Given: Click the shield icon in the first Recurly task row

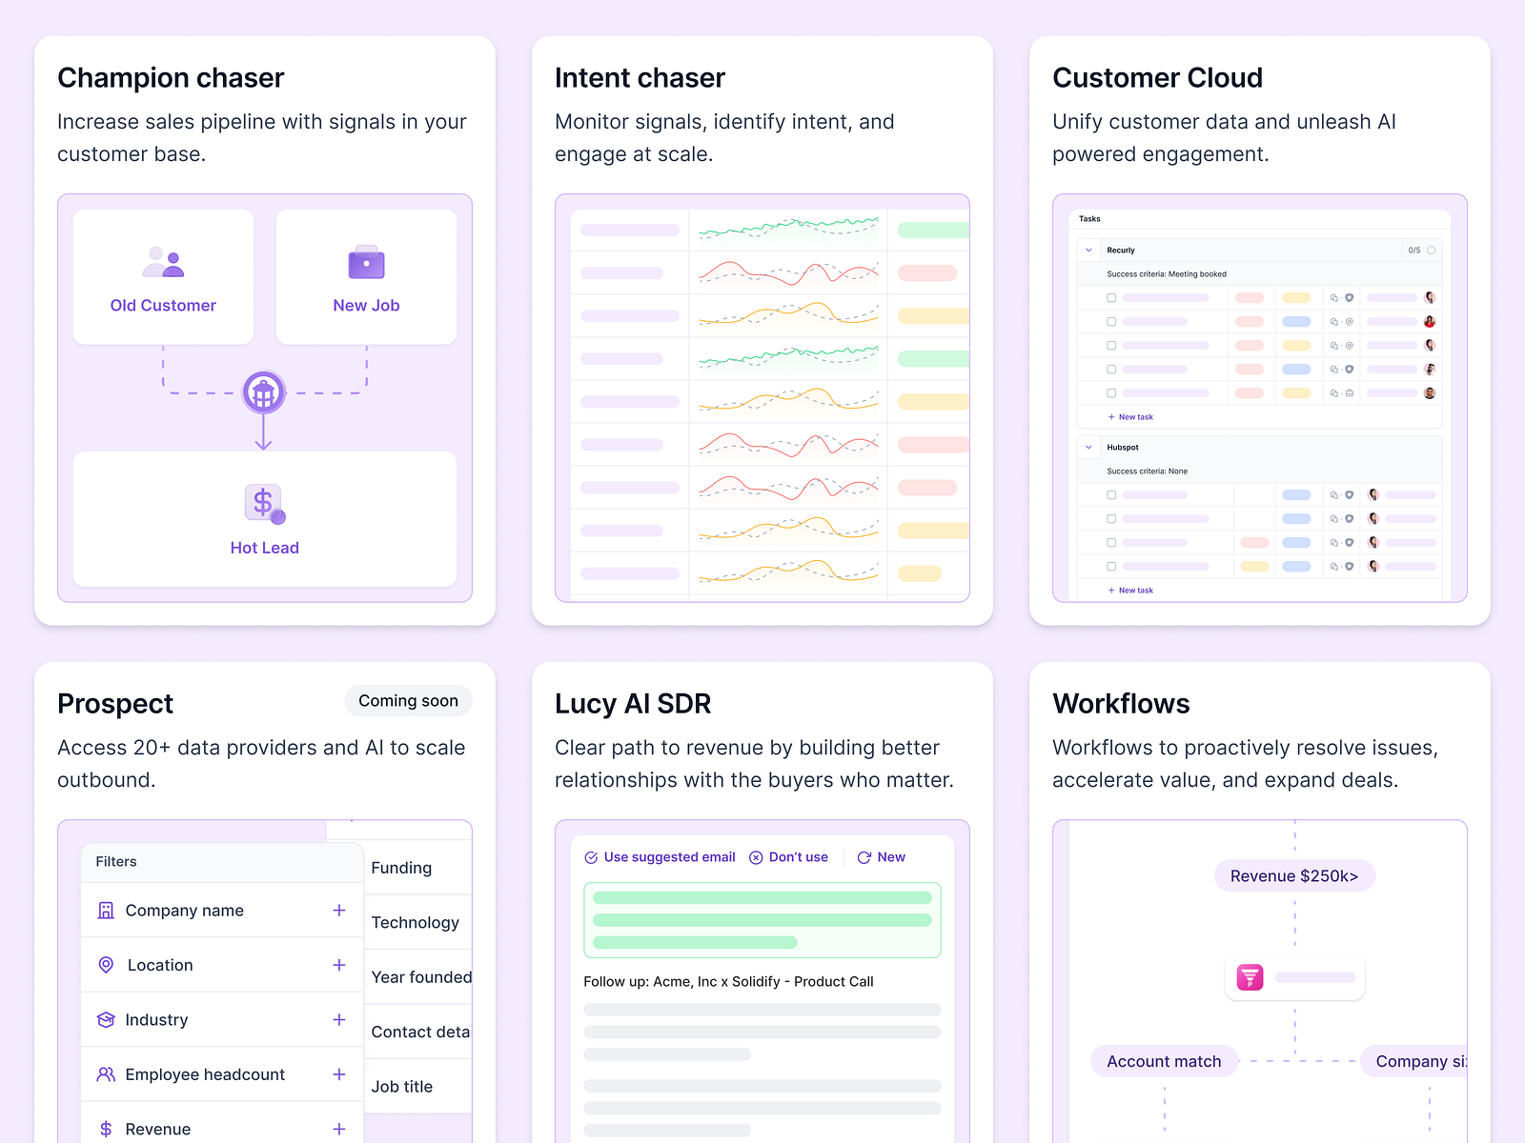Looking at the screenshot, I should tap(1349, 297).
